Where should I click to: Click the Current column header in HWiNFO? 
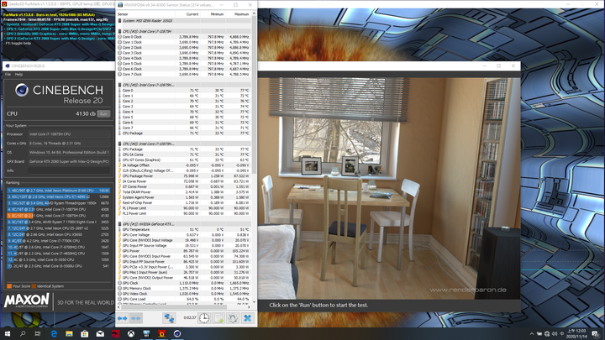[188, 14]
